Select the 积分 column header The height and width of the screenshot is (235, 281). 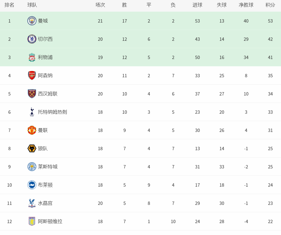pyautogui.click(x=270, y=5)
